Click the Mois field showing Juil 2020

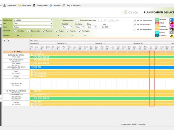tap(105, 27)
